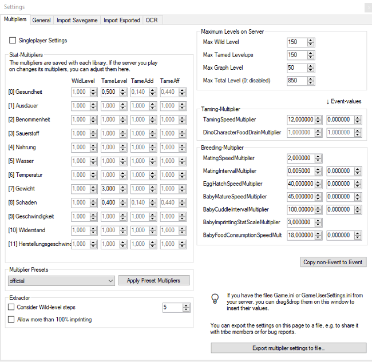The image size is (372, 362).
Task: Click the Gesundheit TameLevel stepper arrows
Action: click(123, 92)
